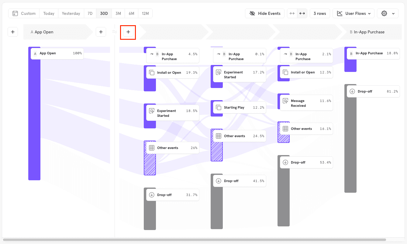Image resolution: width=407 pixels, height=244 pixels.
Task: Open the chevron next to the settings gear
Action: 393,13
